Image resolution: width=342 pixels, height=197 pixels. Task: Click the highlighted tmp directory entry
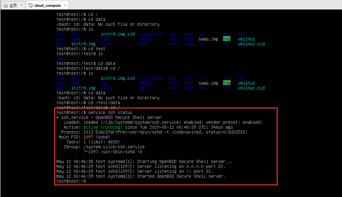227,39
